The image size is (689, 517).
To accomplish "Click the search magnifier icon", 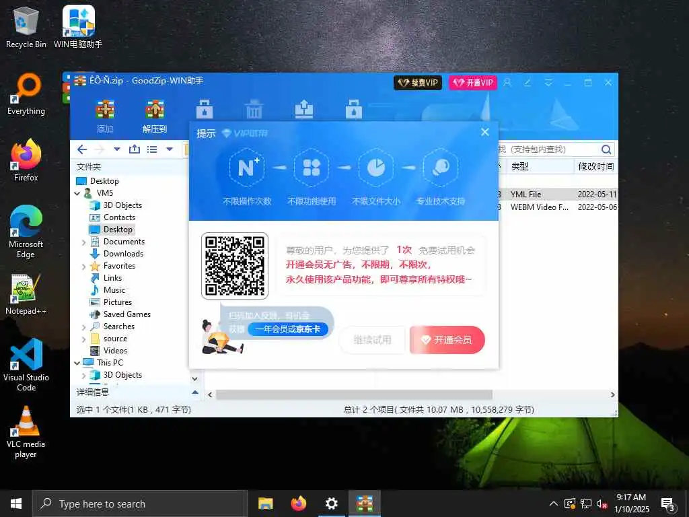I will point(606,149).
